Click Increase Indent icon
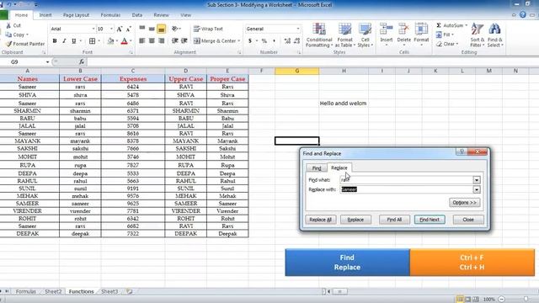This screenshot has height=303, width=539. pyautogui.click(x=184, y=41)
